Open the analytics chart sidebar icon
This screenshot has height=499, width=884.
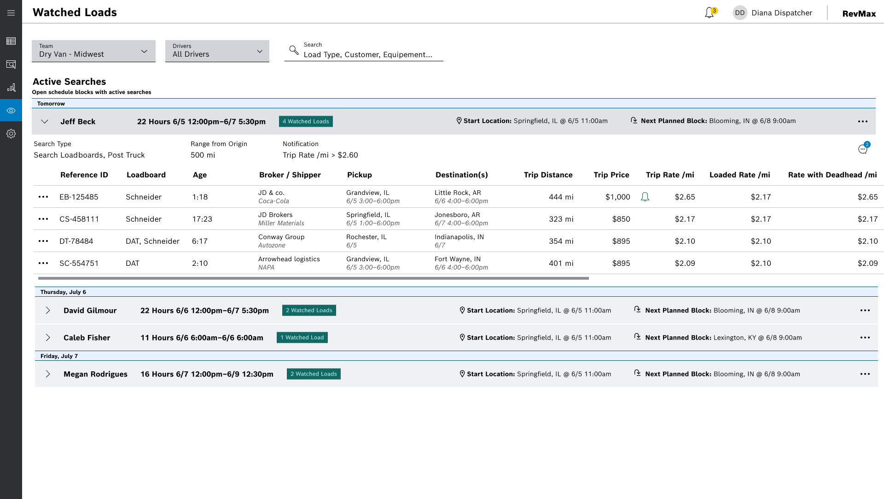11,88
